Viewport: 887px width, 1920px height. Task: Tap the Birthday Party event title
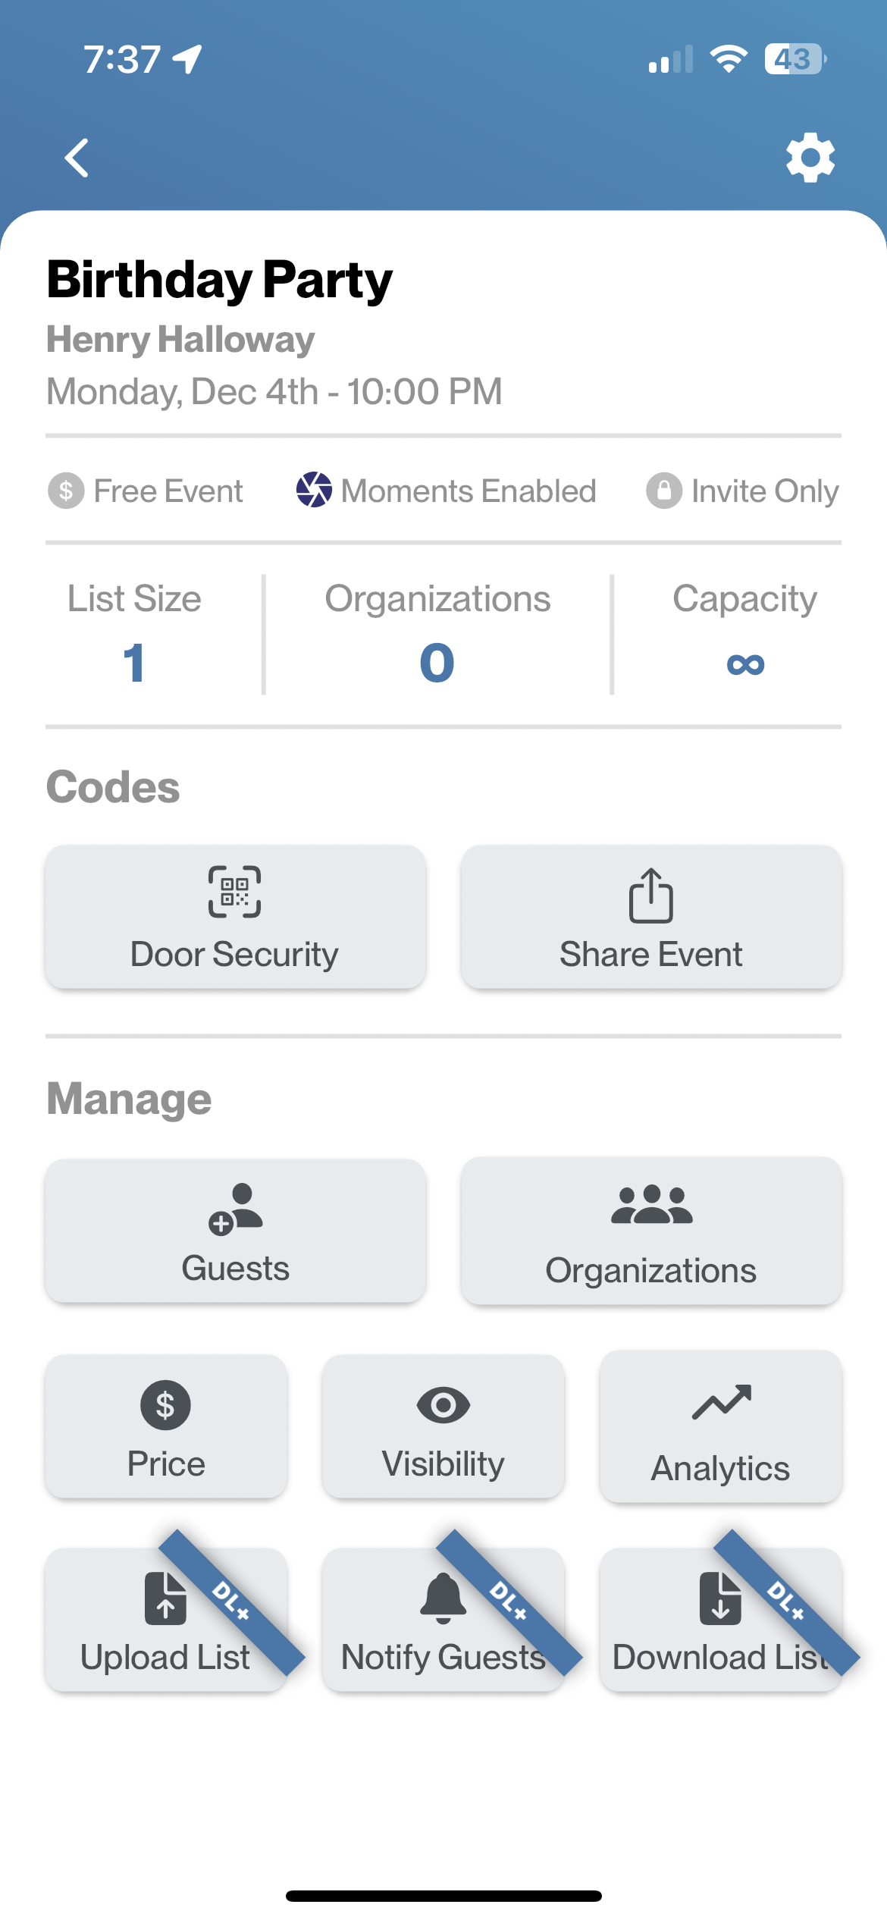click(220, 281)
